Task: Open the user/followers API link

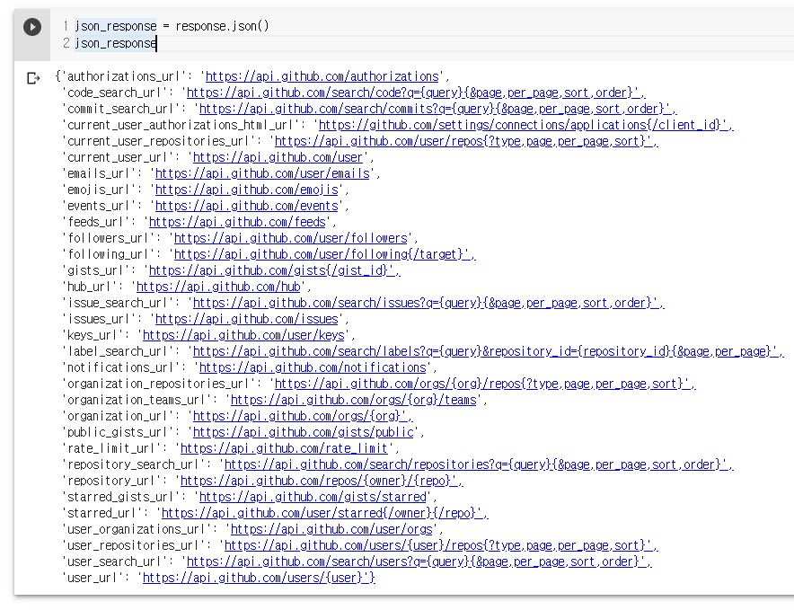Action: [291, 239]
